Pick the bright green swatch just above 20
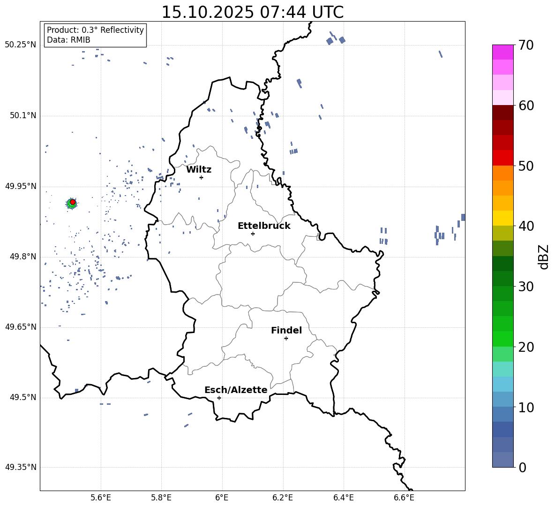Image resolution: width=555 pixels, height=507 pixels. 502,339
